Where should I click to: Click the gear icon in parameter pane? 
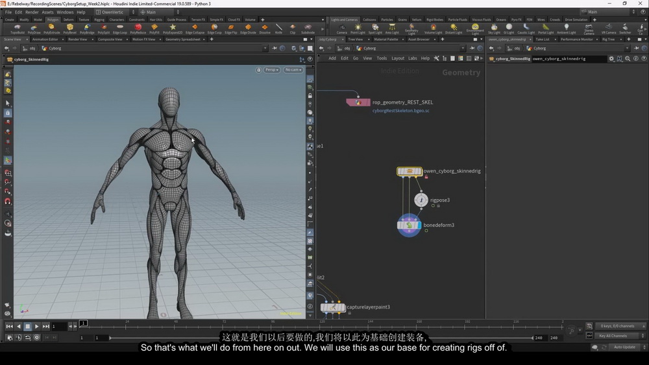point(611,59)
